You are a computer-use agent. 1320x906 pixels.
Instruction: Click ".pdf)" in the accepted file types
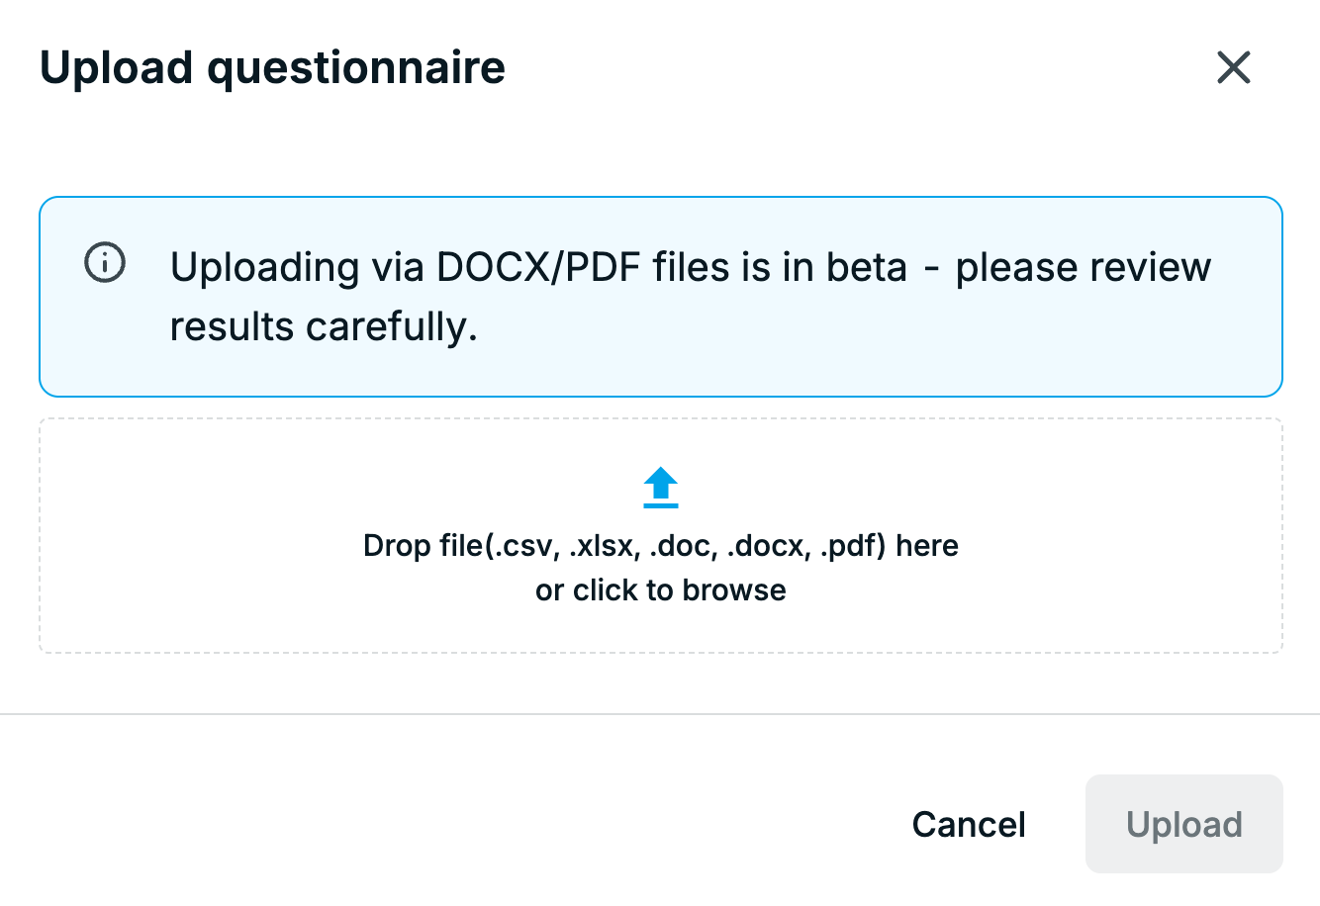click(853, 546)
